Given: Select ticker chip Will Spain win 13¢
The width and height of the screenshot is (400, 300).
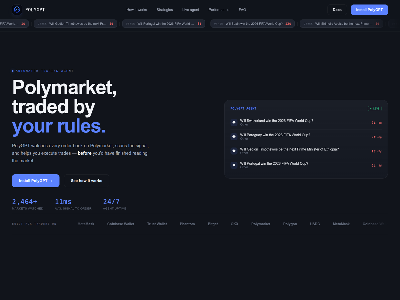Looking at the screenshot, I should coord(252,24).
